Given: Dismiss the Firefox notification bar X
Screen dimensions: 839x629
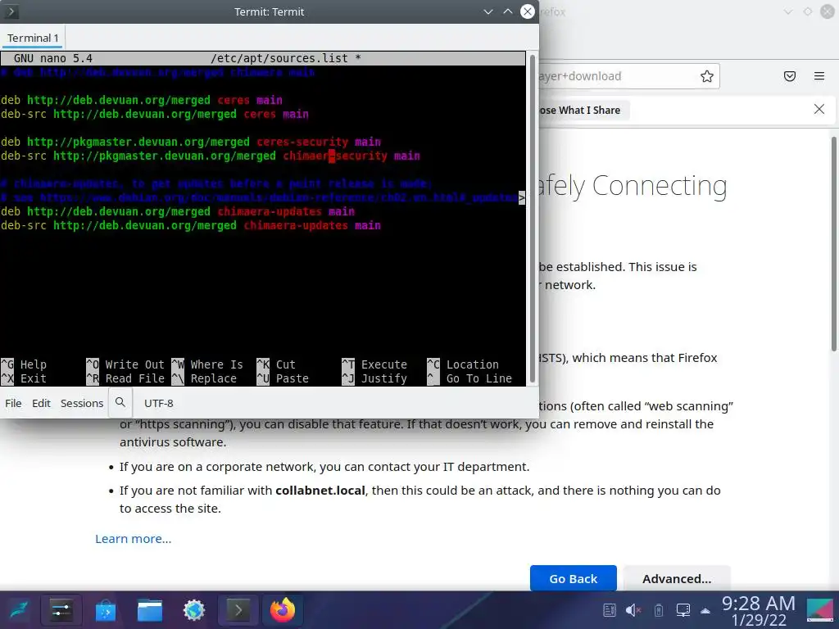Looking at the screenshot, I should [819, 109].
